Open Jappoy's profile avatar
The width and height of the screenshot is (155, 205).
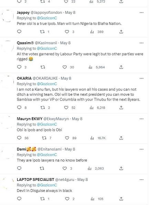[x=8, y=16]
